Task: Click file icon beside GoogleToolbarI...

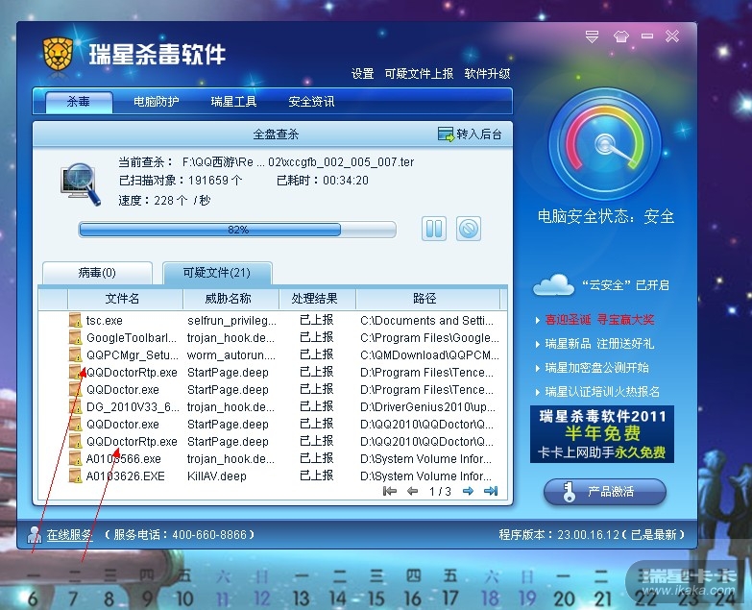Action: tap(75, 337)
